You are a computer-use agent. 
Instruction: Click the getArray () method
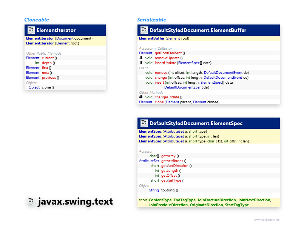[170, 156]
